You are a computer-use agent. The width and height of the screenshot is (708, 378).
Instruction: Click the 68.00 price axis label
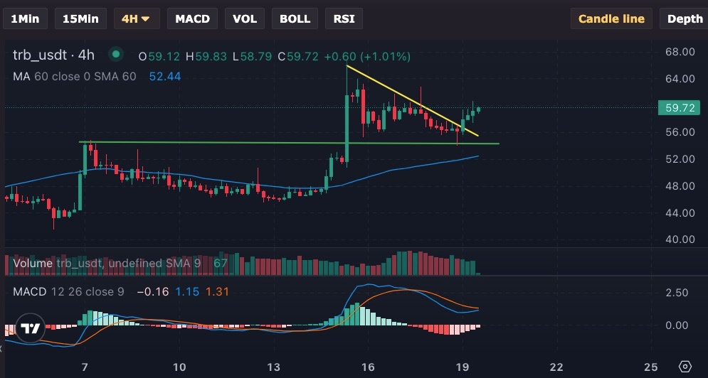[x=680, y=52]
